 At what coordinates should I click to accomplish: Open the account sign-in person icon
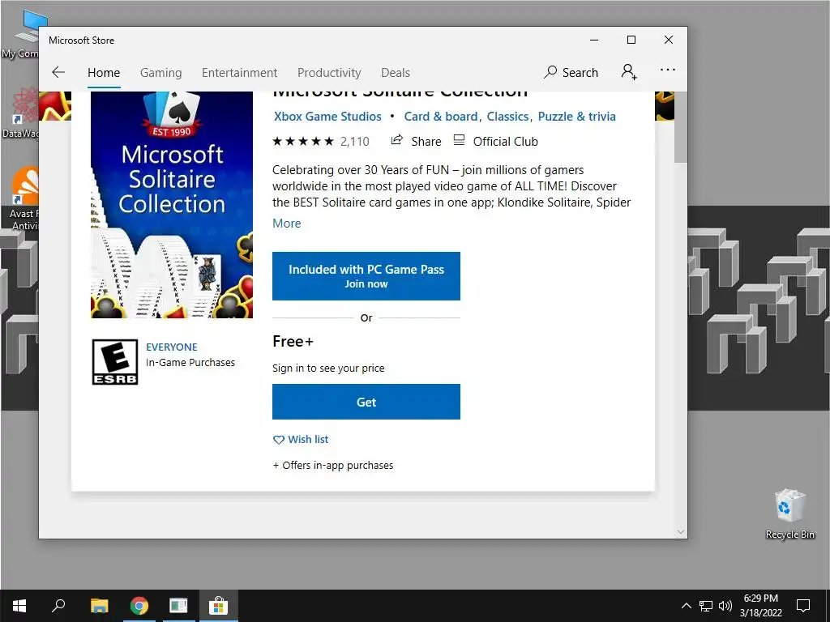[x=629, y=72]
